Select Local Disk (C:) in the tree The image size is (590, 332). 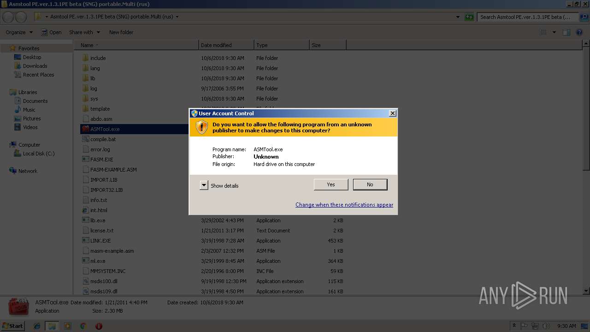tap(39, 154)
